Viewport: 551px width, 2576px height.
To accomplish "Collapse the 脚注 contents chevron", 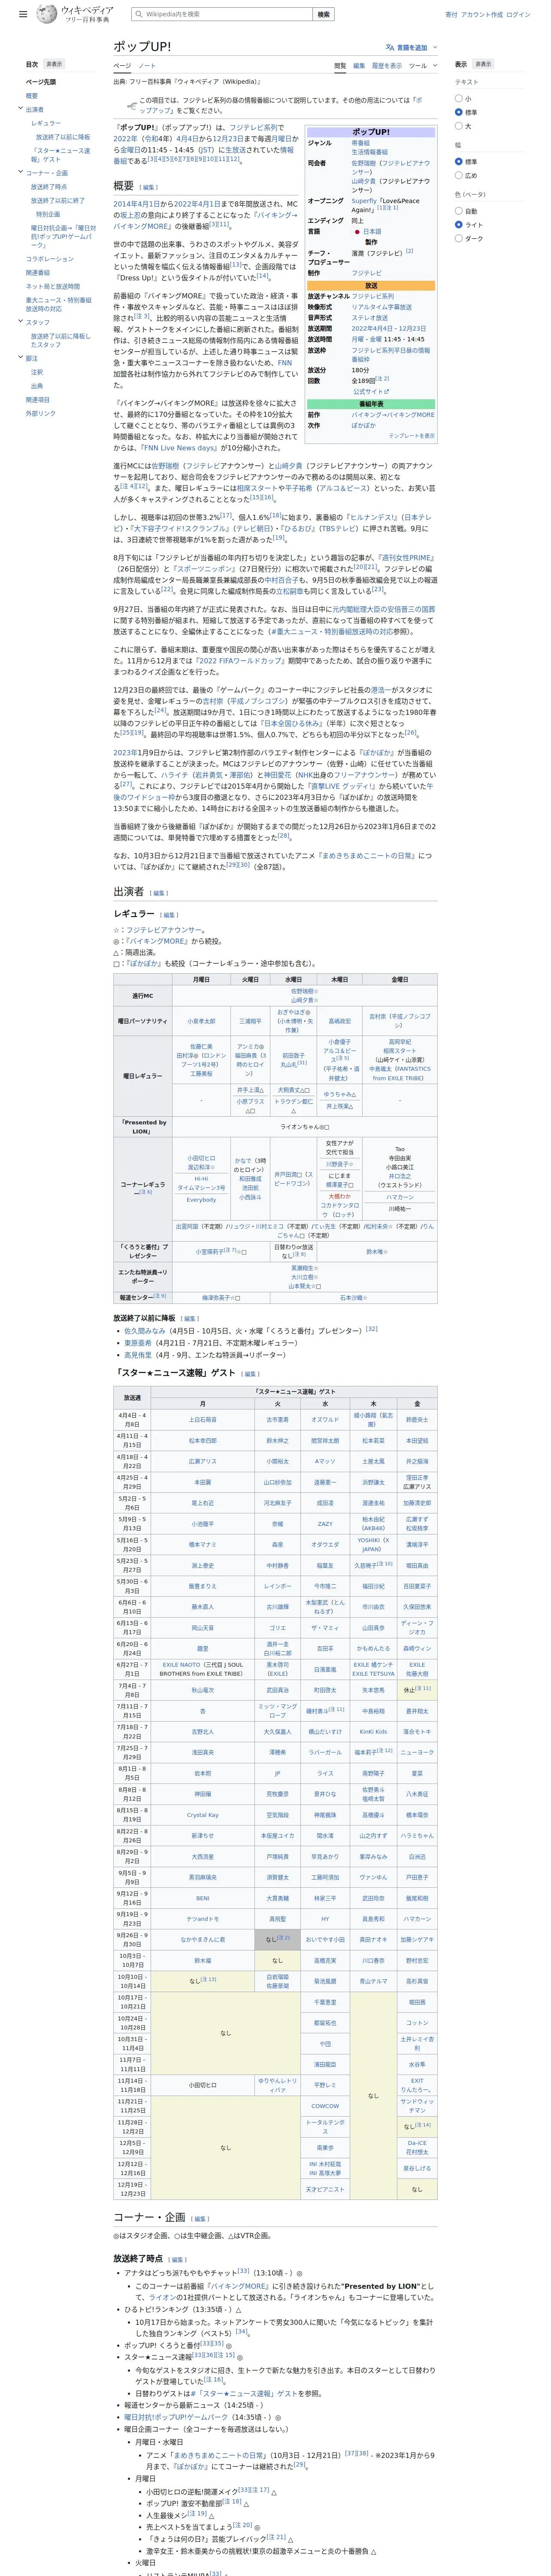I will coord(21,358).
